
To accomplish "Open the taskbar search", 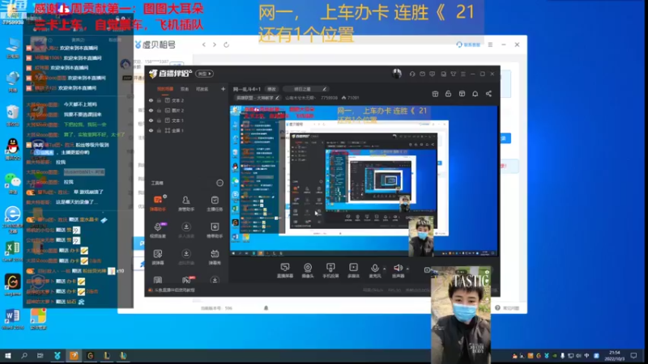I will click(24, 355).
